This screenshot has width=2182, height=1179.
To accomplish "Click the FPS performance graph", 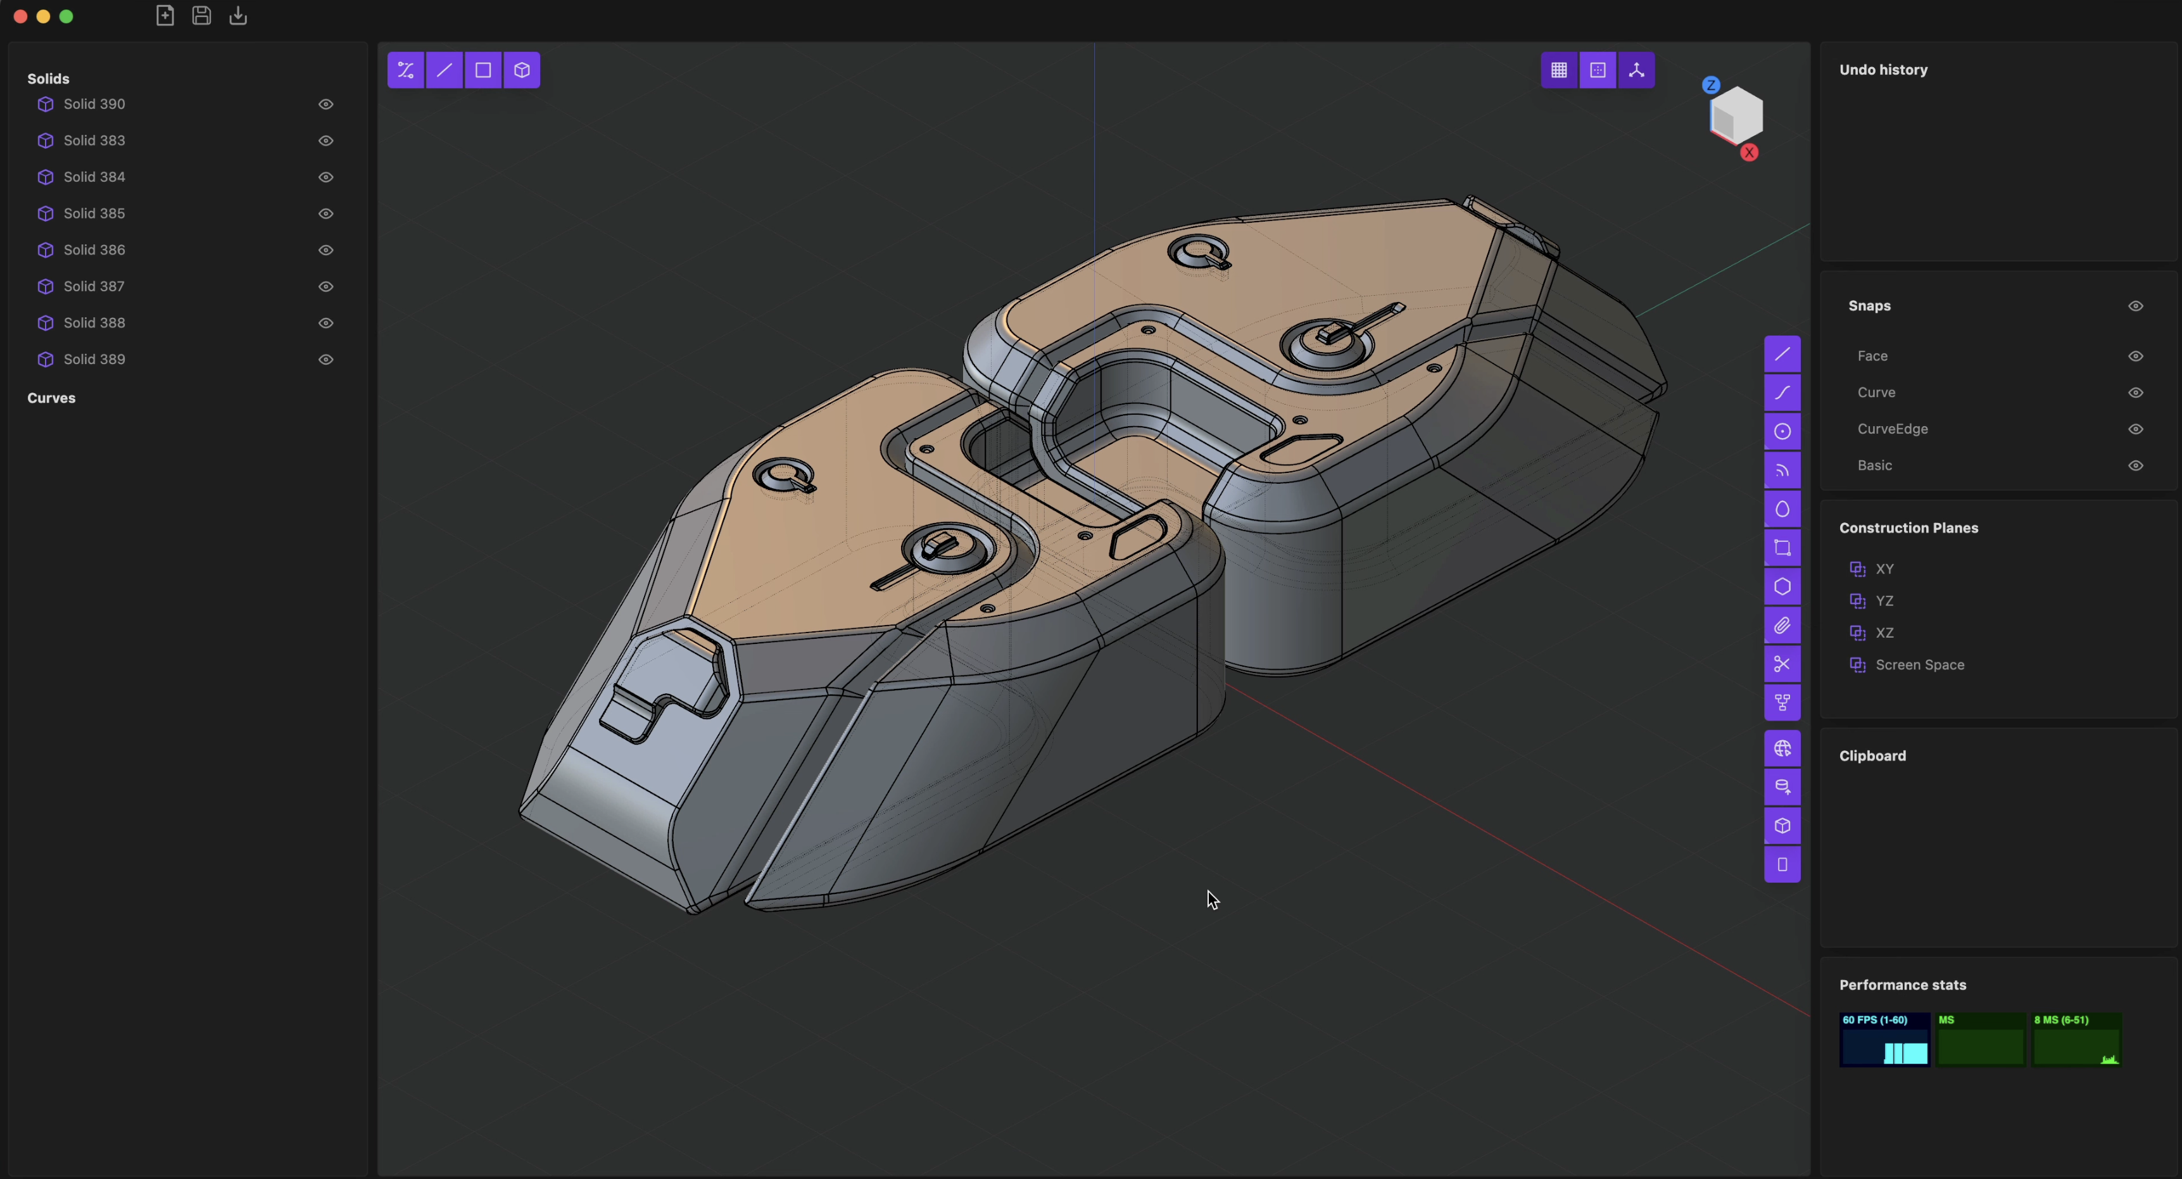I will (1884, 1039).
